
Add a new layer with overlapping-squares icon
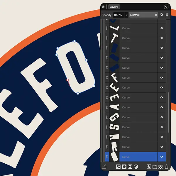(x=149, y=167)
